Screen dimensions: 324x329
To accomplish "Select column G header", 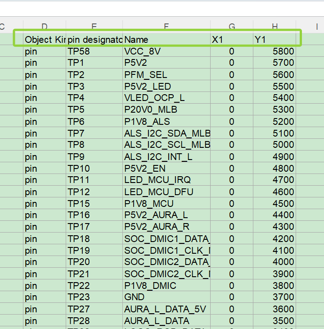I will (x=232, y=26).
